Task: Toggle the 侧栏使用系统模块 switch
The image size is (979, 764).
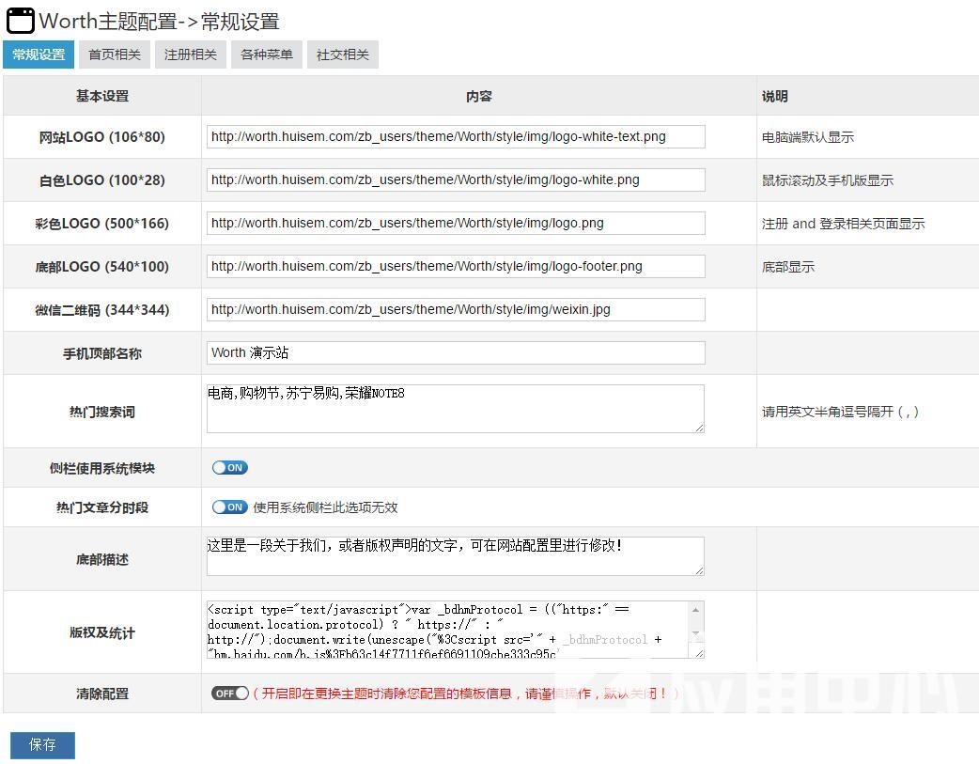Action: coord(229,467)
